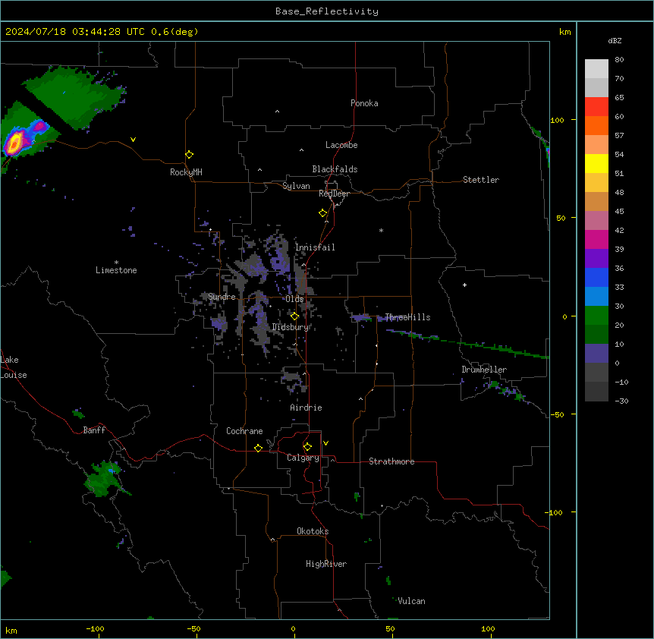Click the -50 label on the right axis

[x=557, y=414]
